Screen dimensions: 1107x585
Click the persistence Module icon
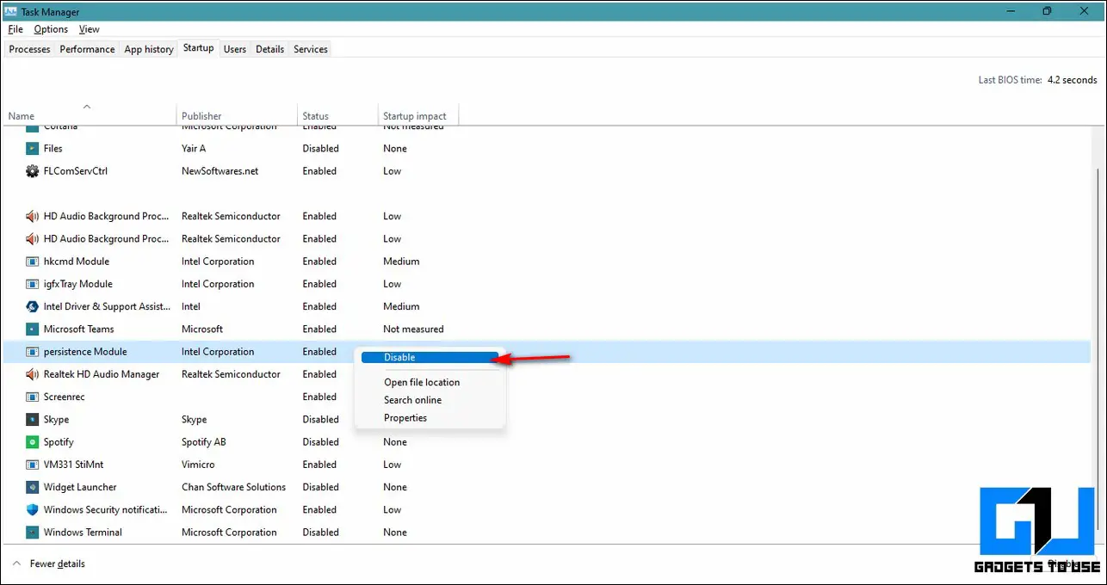click(x=33, y=352)
